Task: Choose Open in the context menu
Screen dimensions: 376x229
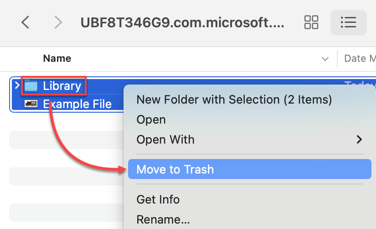Action: coord(151,119)
